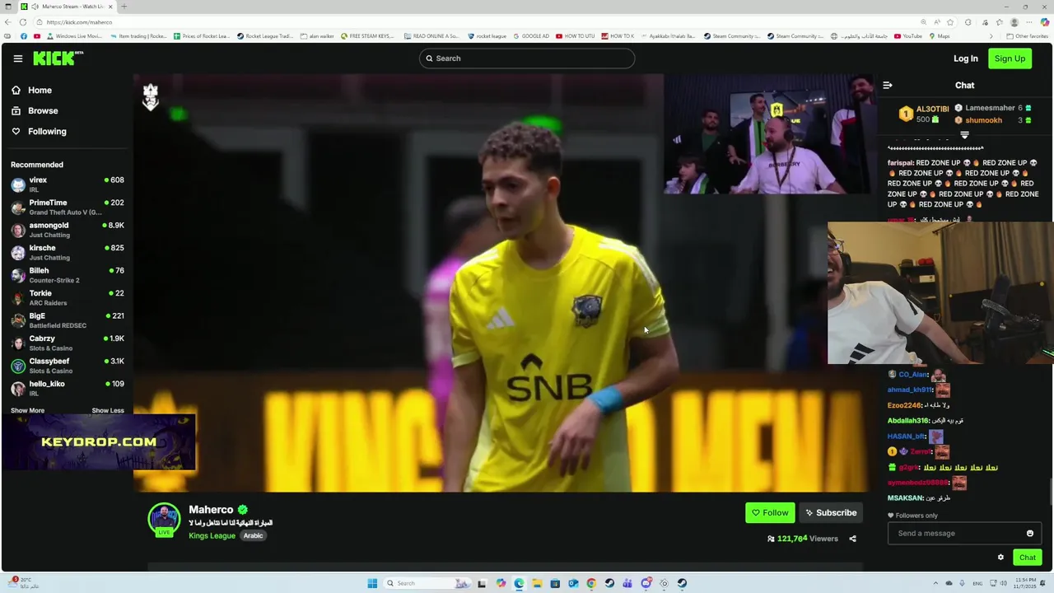This screenshot has width=1054, height=593.
Task: Click the KEYDROP.COM banner ad
Action: point(99,442)
